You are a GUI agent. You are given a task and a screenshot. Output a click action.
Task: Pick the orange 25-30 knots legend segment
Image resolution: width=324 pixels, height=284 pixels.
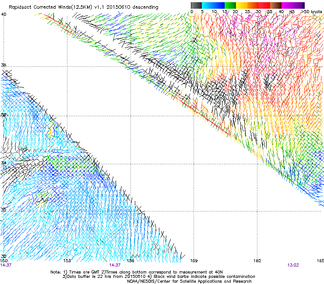point(253,5)
